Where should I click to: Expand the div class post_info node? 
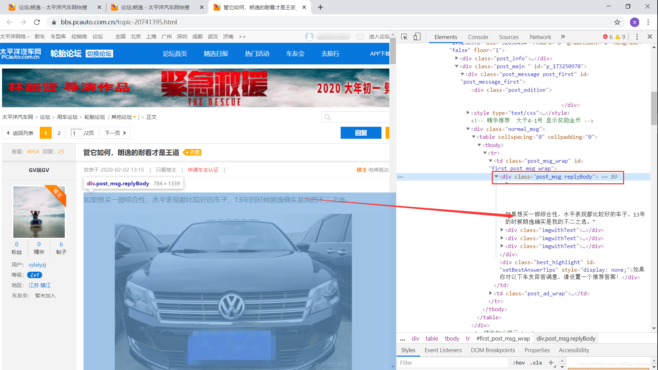click(x=457, y=58)
